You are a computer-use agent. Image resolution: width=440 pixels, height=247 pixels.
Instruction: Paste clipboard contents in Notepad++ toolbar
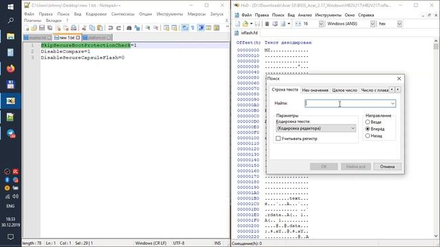pos(100,27)
